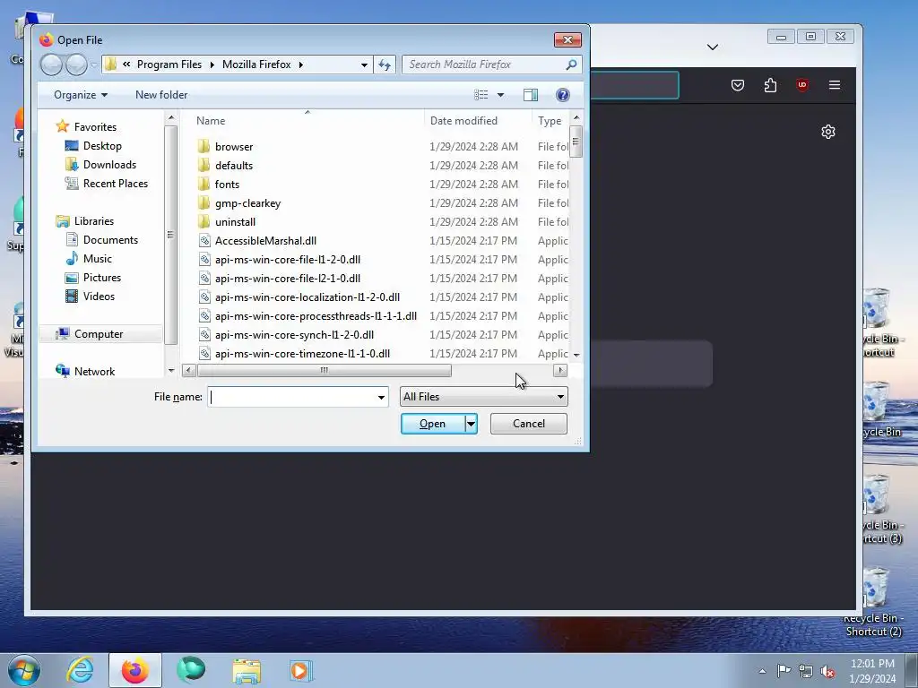Open the Firefox hamburger application menu
Viewport: 918px width, 688px height.
click(x=835, y=85)
